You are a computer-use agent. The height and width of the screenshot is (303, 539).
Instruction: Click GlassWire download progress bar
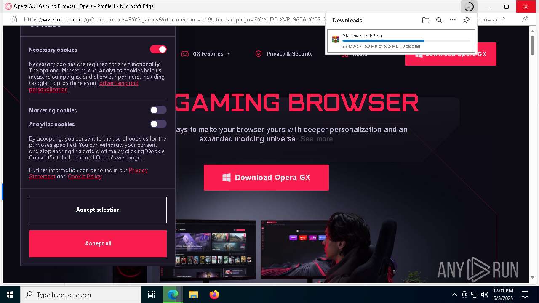[x=406, y=41]
